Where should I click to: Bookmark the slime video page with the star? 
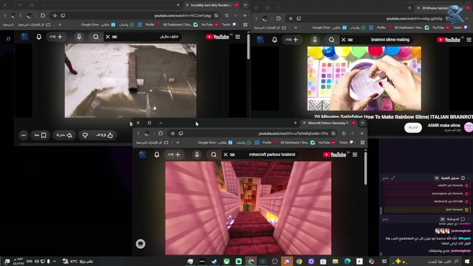[291, 18]
